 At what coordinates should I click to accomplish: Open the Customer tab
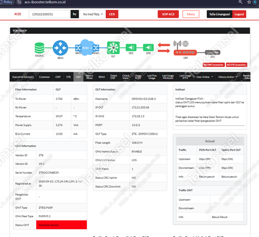[x=45, y=77]
